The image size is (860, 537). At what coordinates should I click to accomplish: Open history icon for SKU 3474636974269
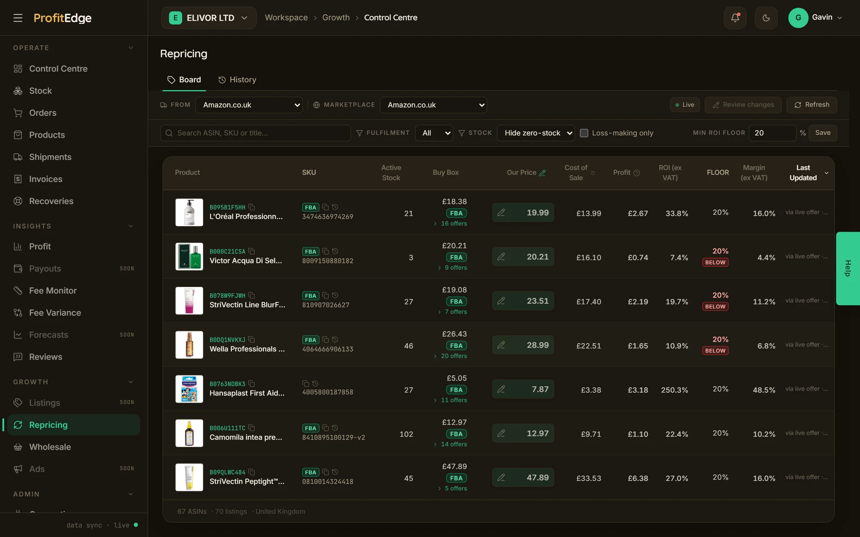point(335,207)
